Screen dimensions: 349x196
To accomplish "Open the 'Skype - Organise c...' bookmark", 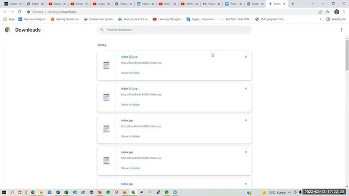I will [201, 20].
